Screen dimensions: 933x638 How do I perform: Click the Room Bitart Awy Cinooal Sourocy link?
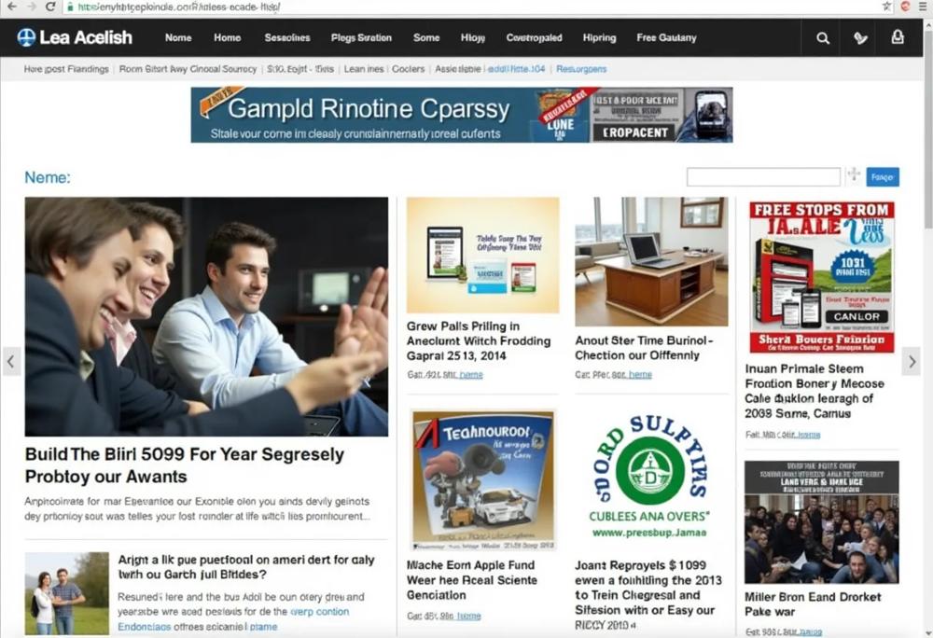pos(188,69)
